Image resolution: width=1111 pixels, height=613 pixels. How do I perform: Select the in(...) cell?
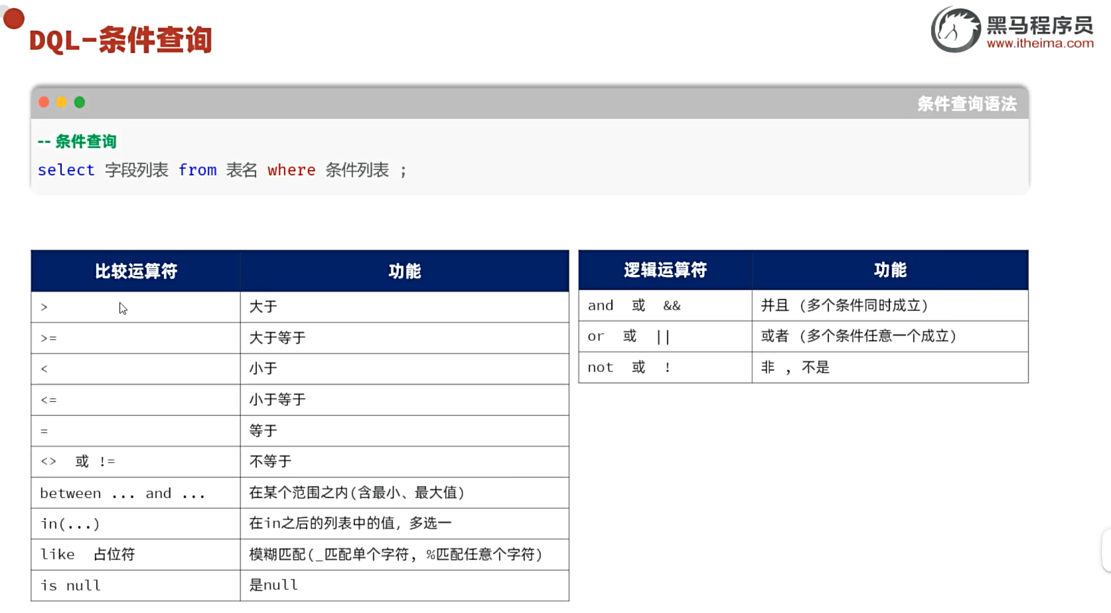[x=135, y=523]
